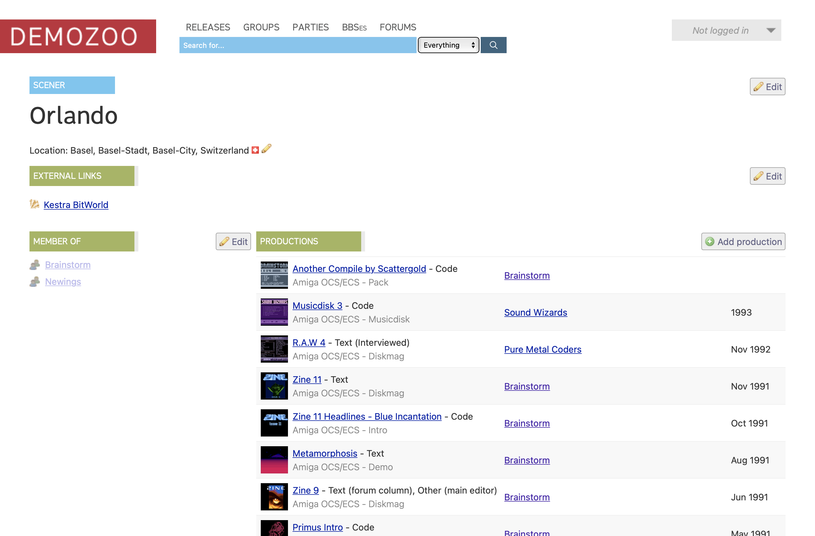This screenshot has width=815, height=536.
Task: Click the Switzerland flag icon
Action: coord(255,150)
